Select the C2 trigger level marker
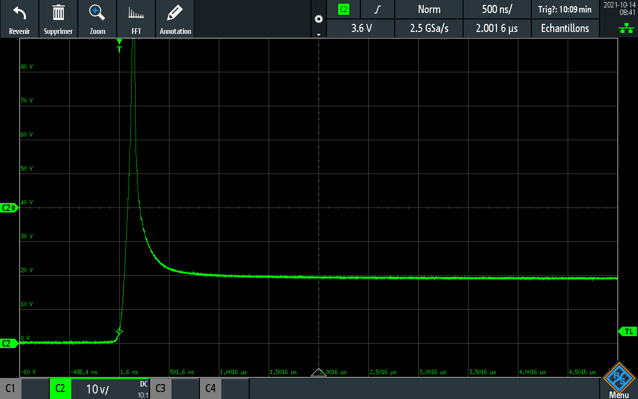 (9, 207)
